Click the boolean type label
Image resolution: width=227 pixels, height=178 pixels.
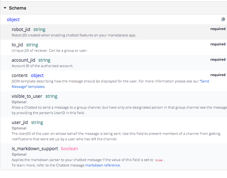[x=69, y=149]
